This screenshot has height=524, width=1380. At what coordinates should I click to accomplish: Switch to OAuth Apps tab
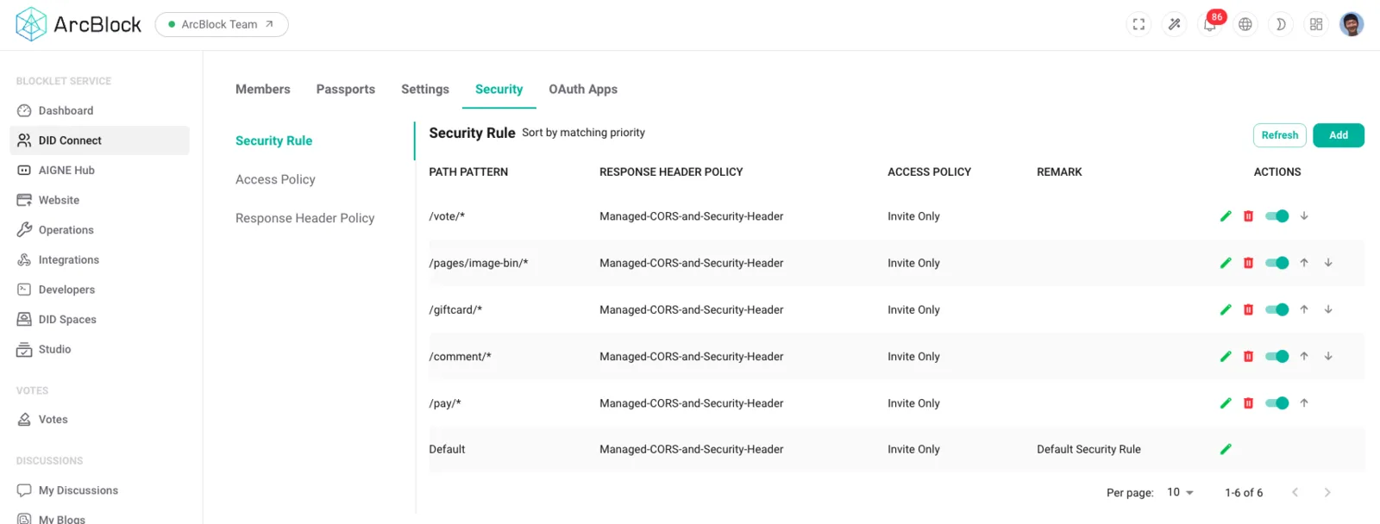583,89
